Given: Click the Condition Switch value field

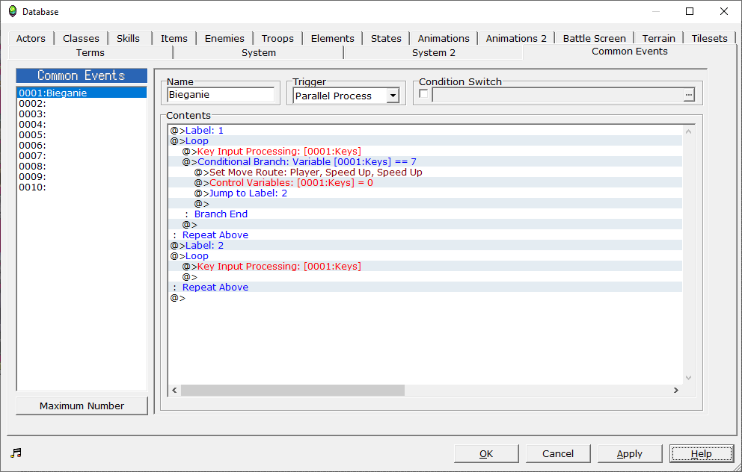Looking at the screenshot, I should point(557,95).
